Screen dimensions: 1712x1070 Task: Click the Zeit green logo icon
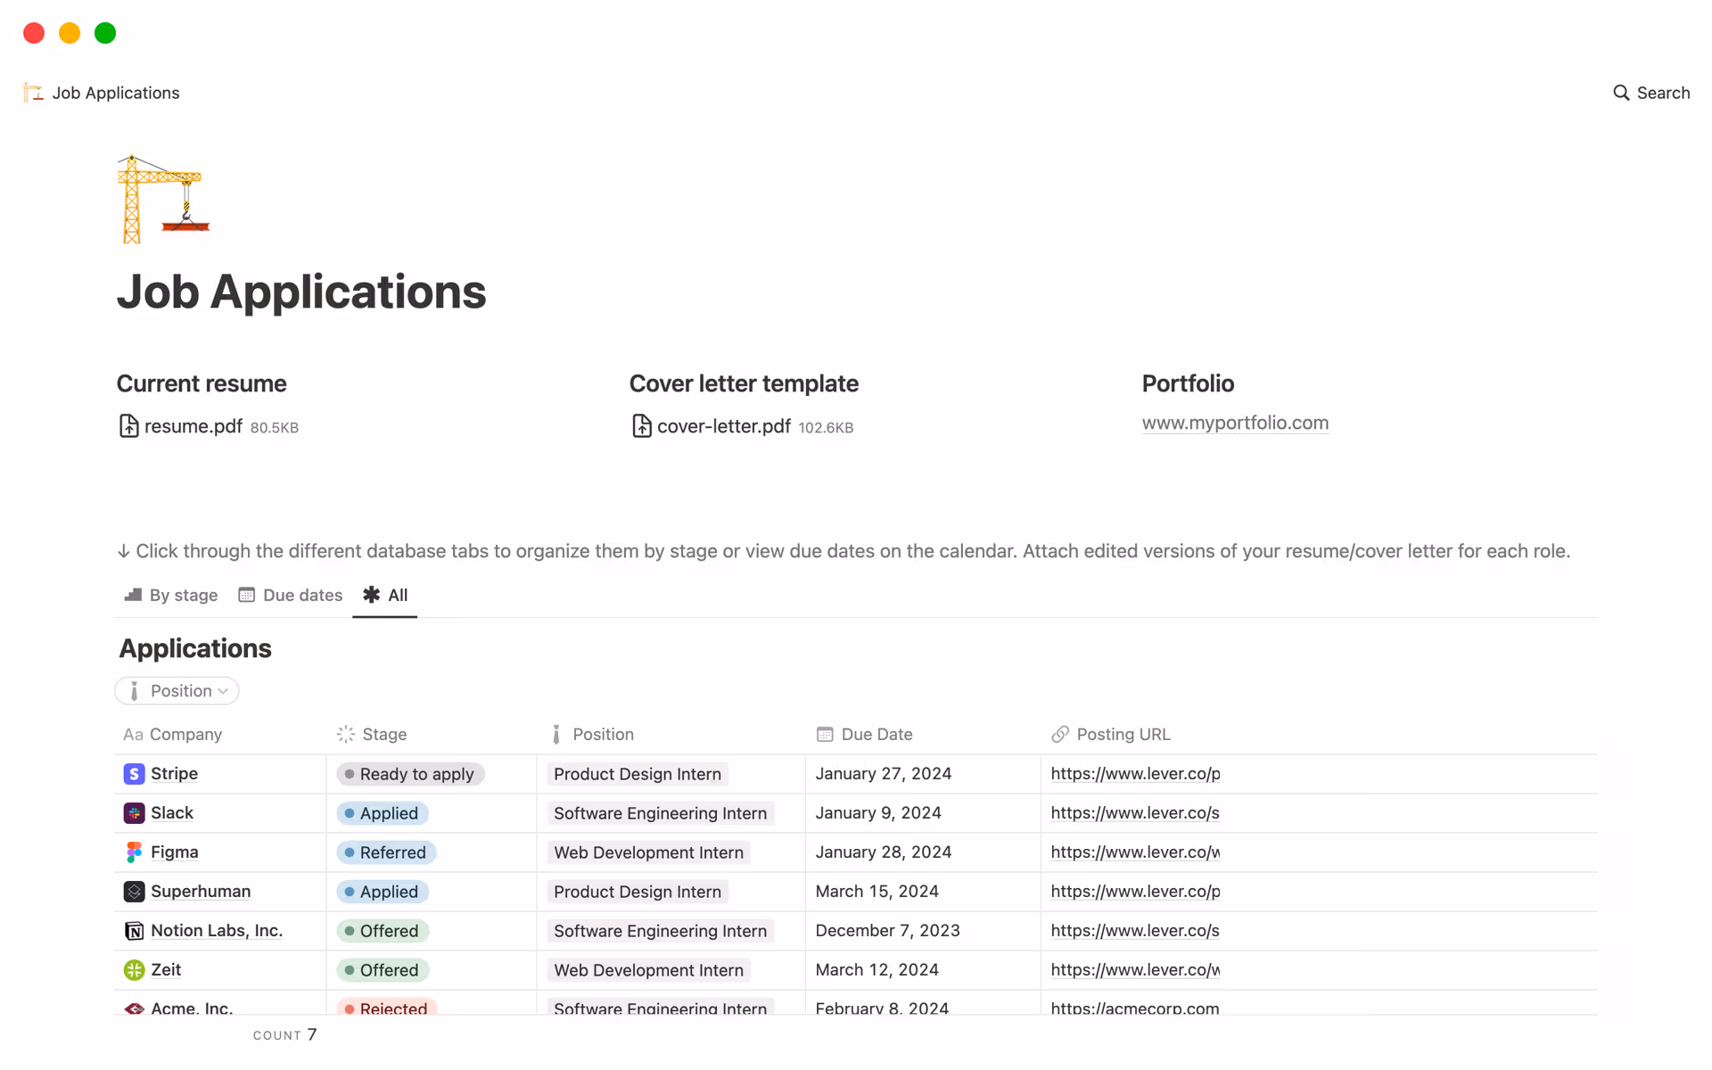(134, 970)
